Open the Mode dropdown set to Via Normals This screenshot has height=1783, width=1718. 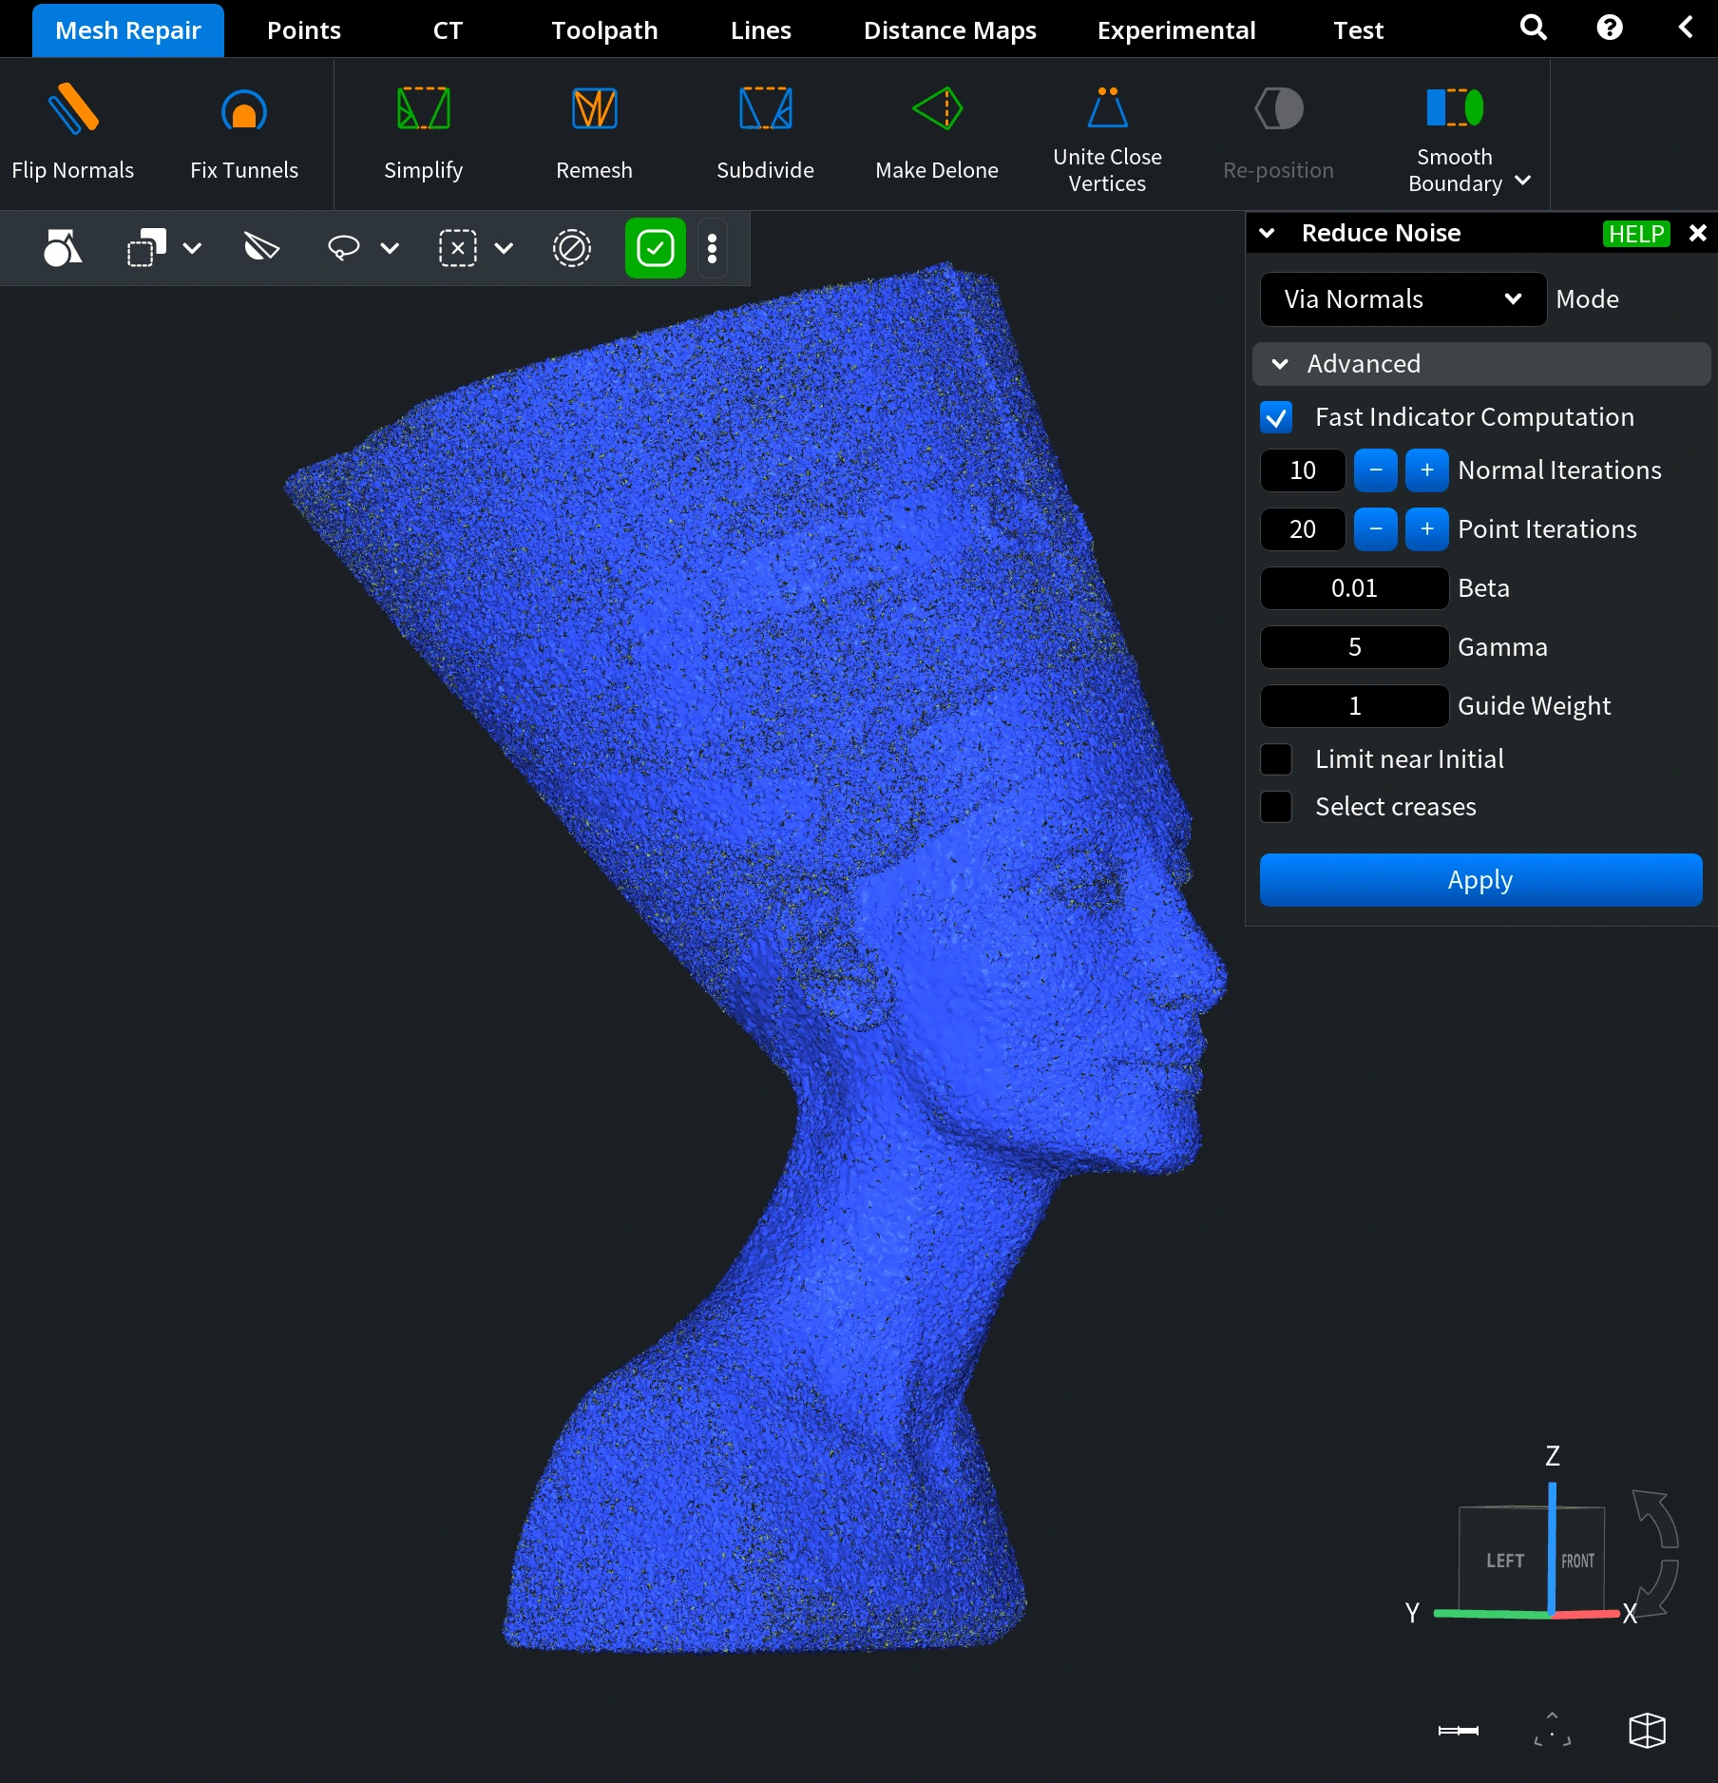(1403, 299)
